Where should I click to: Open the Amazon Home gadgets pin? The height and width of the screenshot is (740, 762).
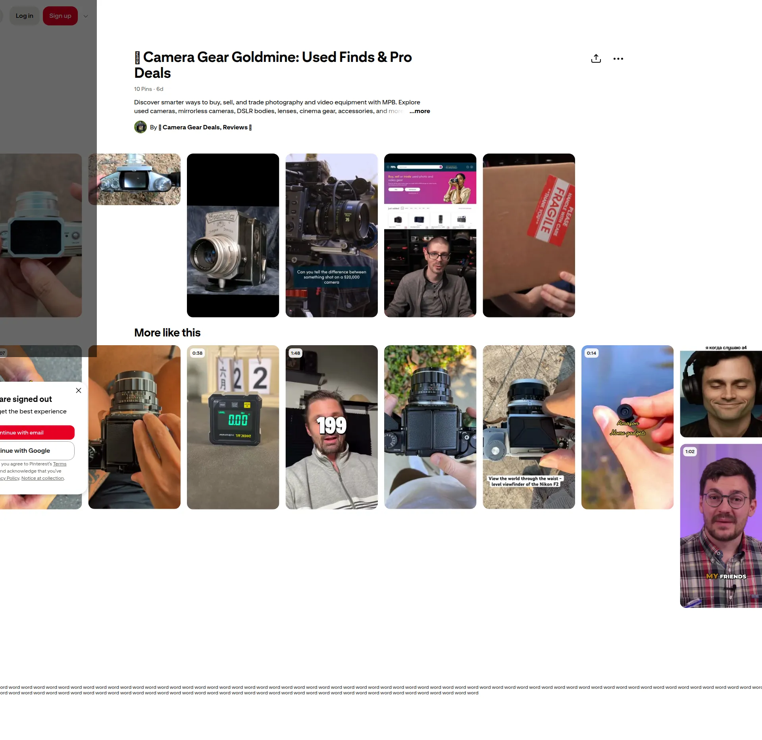[x=627, y=427]
